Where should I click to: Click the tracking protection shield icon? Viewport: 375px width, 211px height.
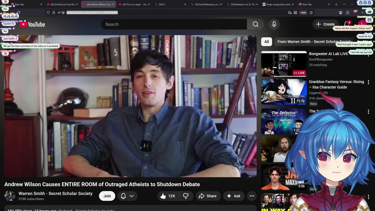48,13
